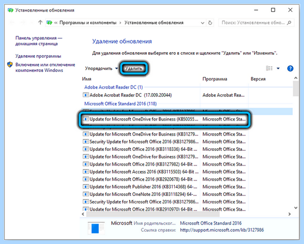Click the icon of OneNote 2016 KB3118294 row
Viewport: 304px width, 244px height.
coord(86,194)
